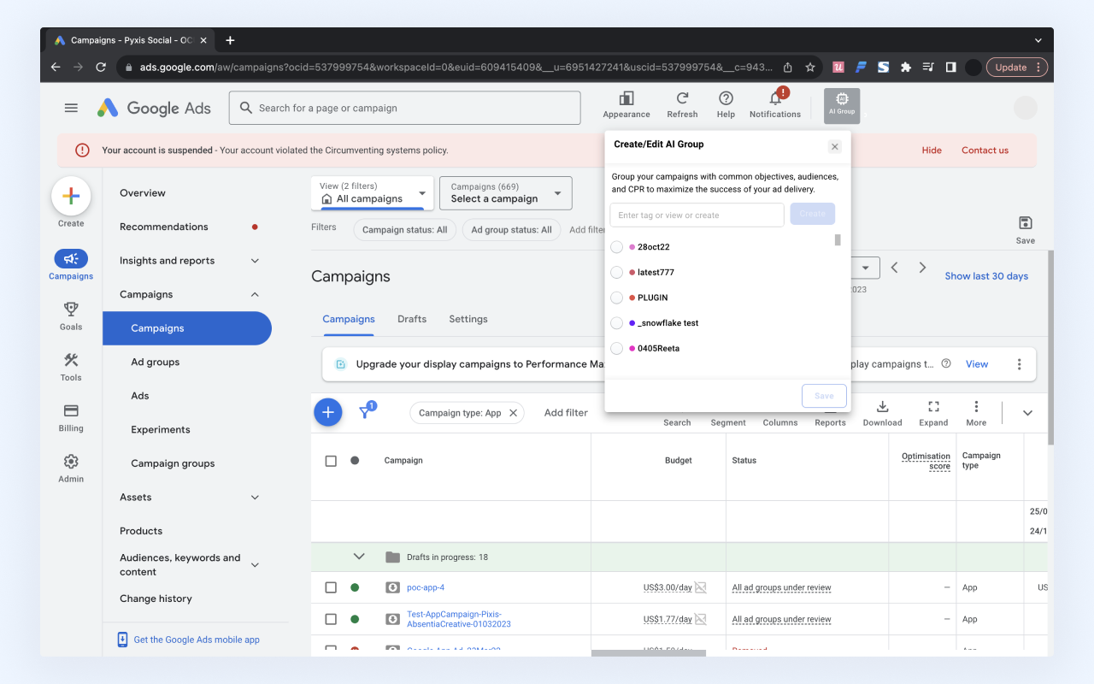Open Ad groups in the nav menu
The height and width of the screenshot is (684, 1094).
coord(156,363)
